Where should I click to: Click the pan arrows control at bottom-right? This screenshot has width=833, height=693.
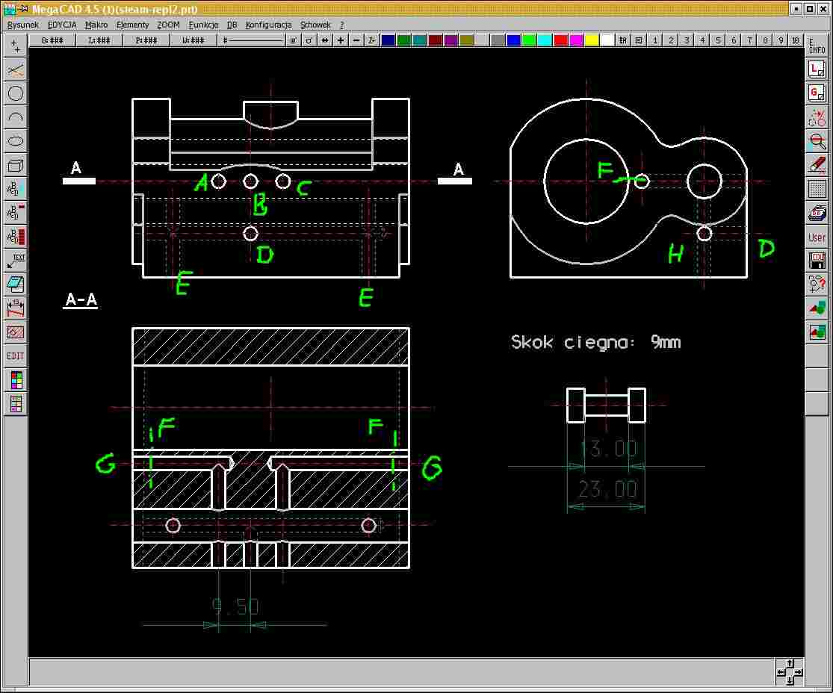point(789,672)
